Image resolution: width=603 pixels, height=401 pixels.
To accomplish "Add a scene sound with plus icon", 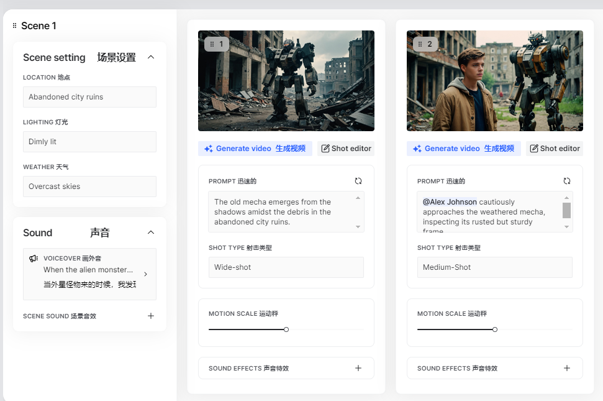I will click(151, 316).
